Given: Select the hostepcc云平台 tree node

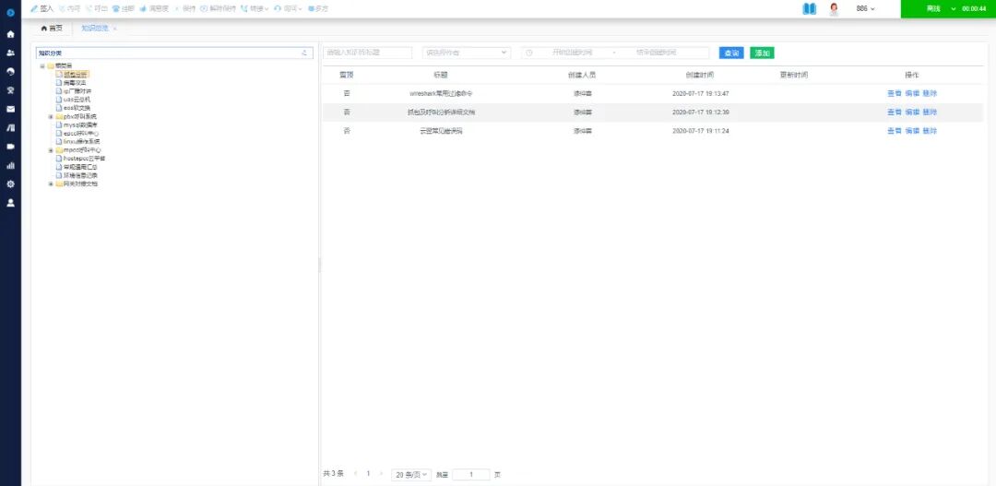Looking at the screenshot, I should [84, 159].
